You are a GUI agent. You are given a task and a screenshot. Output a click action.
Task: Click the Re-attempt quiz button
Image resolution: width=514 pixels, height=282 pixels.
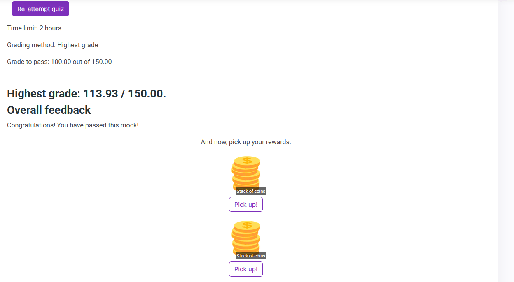[40, 9]
